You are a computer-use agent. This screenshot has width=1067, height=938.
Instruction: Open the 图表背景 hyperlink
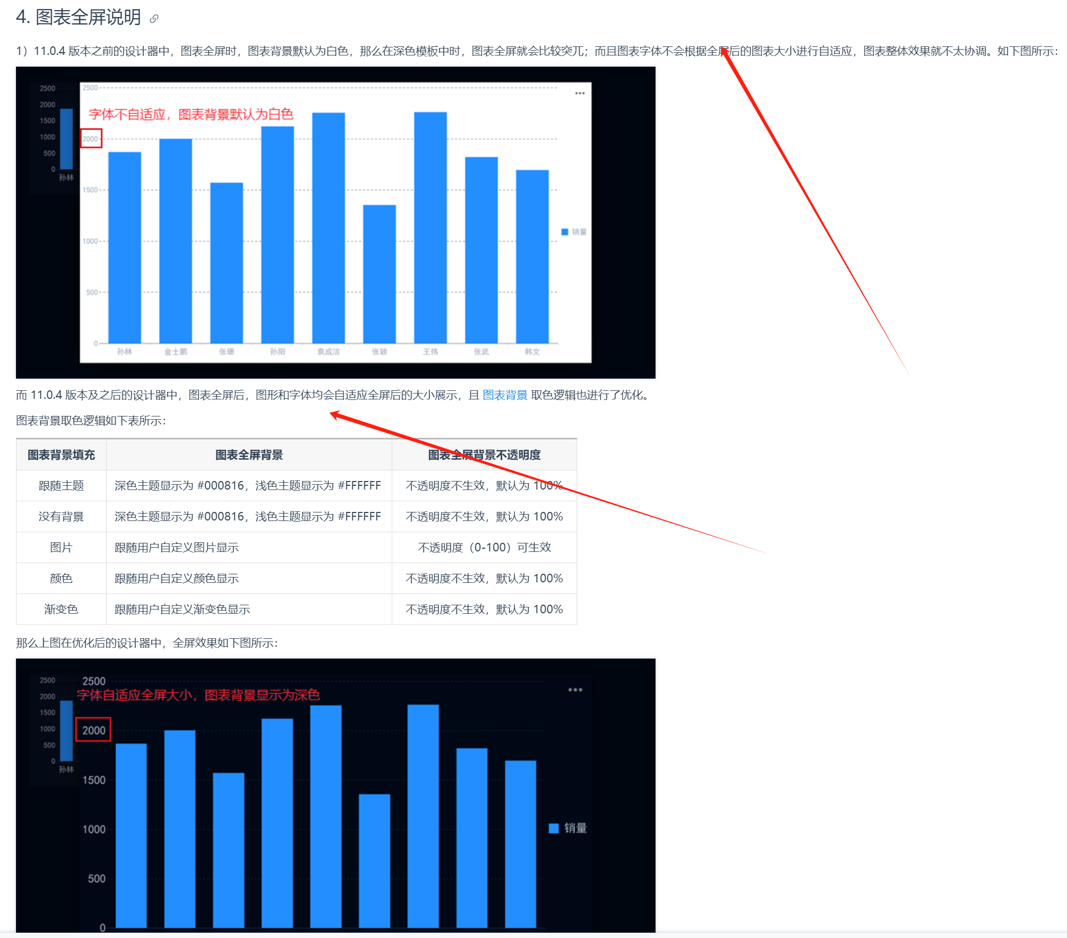[505, 395]
